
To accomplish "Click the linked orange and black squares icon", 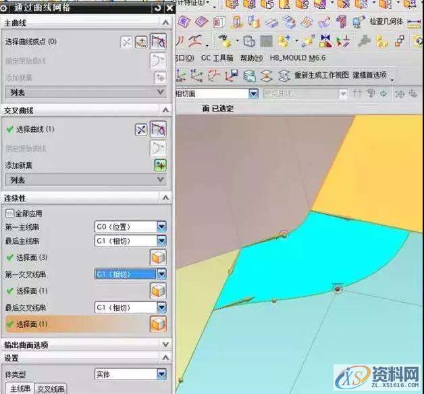I will [400, 41].
